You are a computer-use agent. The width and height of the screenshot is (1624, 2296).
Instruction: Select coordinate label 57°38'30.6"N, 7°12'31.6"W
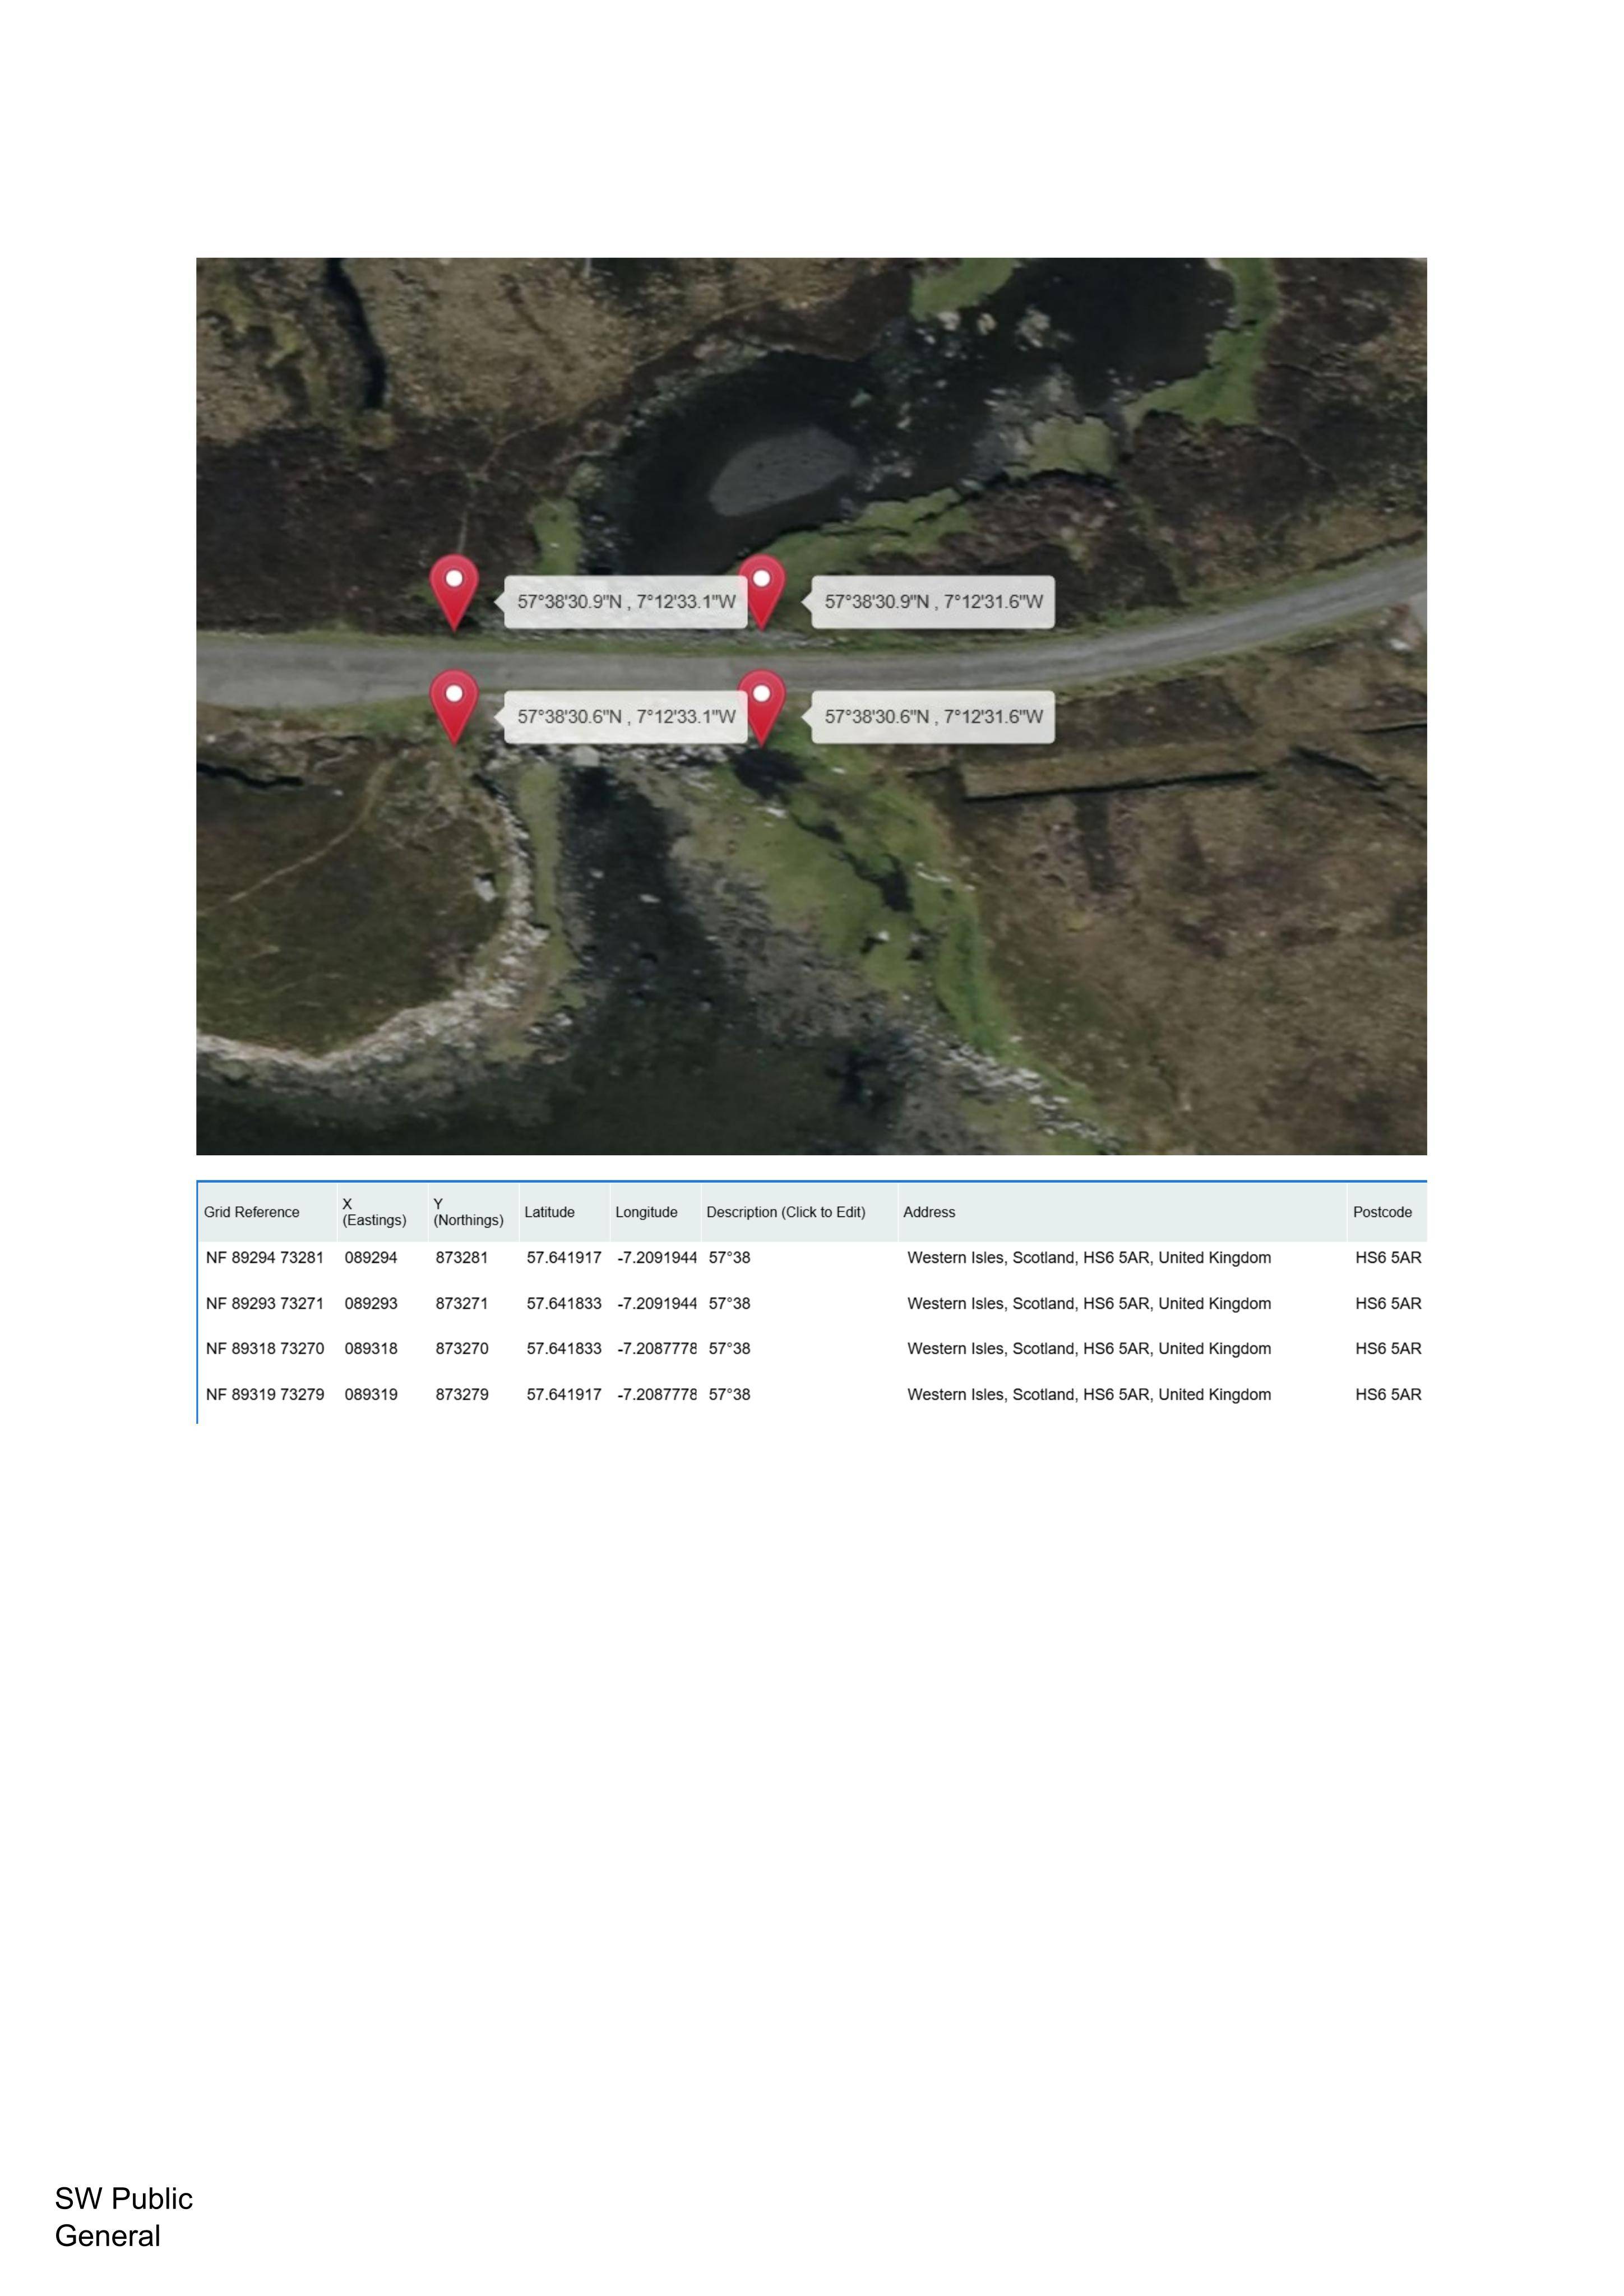[x=933, y=717]
